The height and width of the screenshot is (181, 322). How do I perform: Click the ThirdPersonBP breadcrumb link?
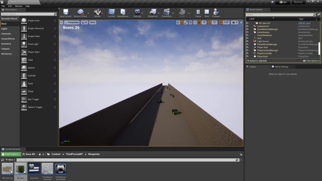pos(74,154)
